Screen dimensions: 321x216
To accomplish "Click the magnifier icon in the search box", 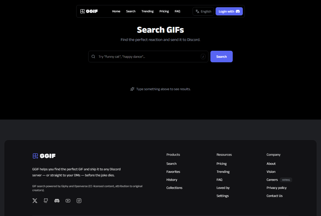I will 93,57.
